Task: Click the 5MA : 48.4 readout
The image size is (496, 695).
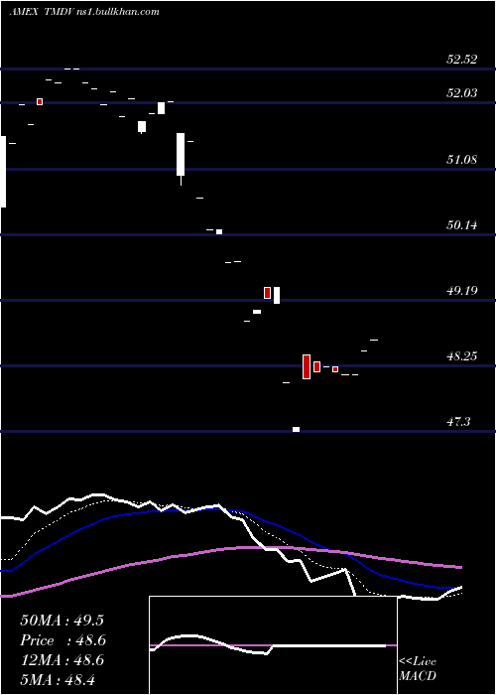Action: (x=58, y=680)
